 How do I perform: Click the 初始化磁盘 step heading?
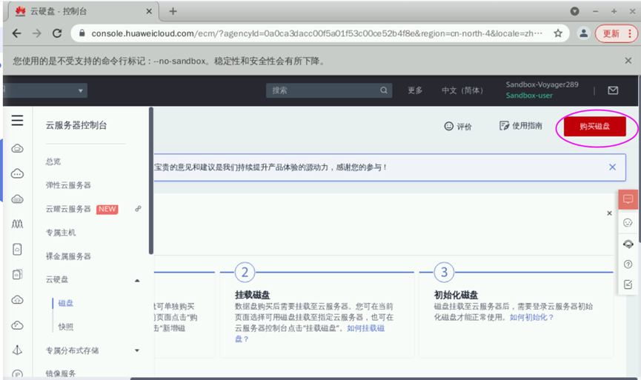coord(456,295)
